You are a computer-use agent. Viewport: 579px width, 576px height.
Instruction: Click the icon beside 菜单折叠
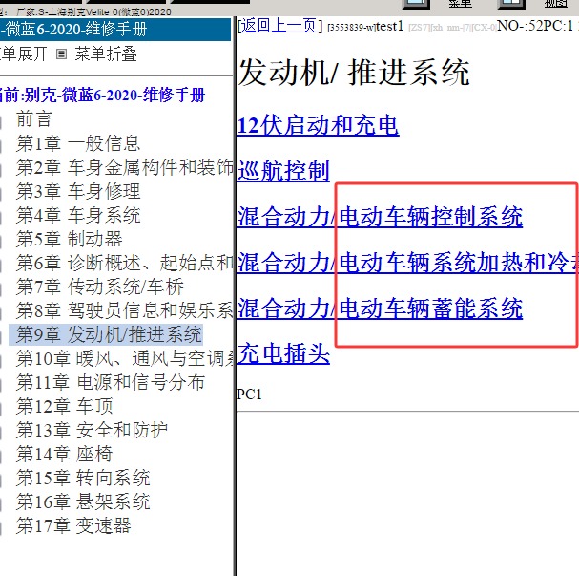click(x=61, y=54)
